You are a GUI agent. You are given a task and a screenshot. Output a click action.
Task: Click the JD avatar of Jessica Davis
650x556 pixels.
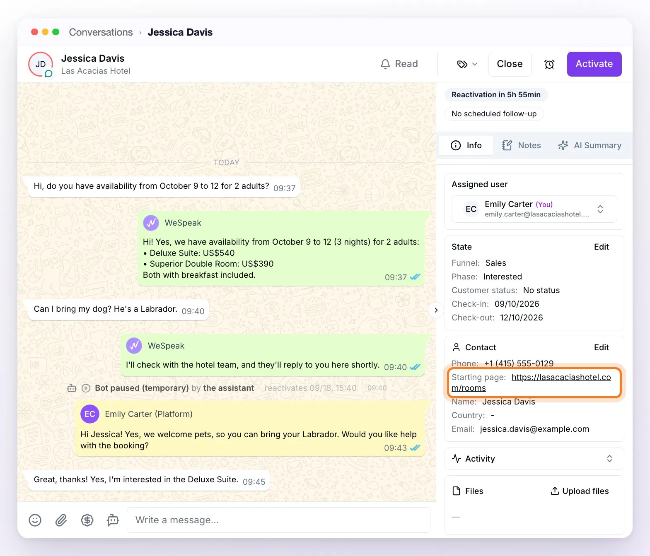[x=41, y=64]
